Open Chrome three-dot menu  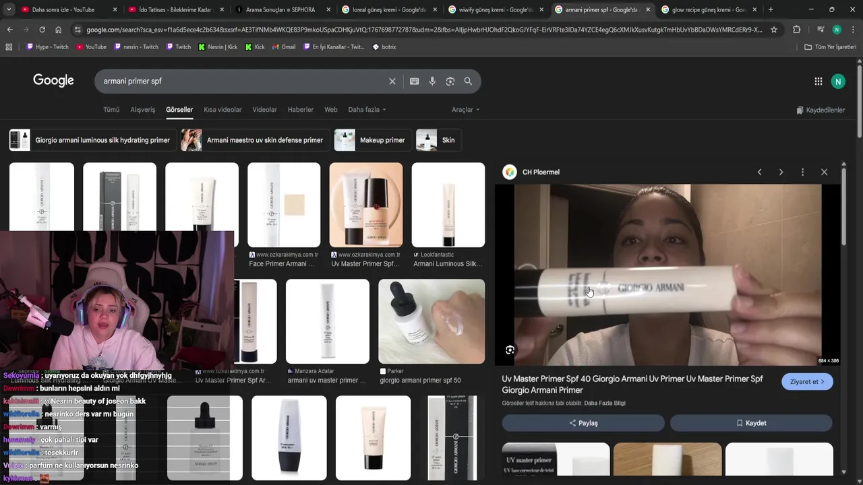pos(853,30)
